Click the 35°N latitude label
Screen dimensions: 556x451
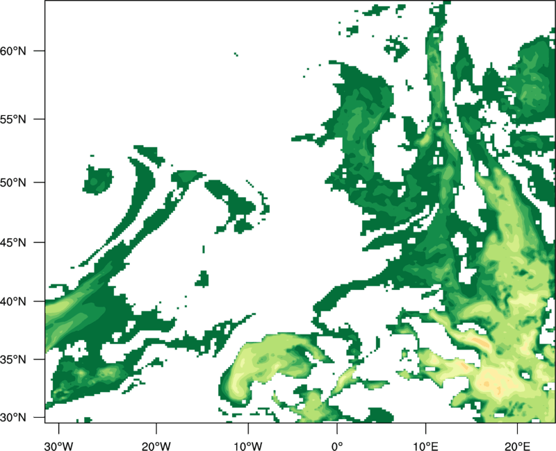tap(13, 359)
